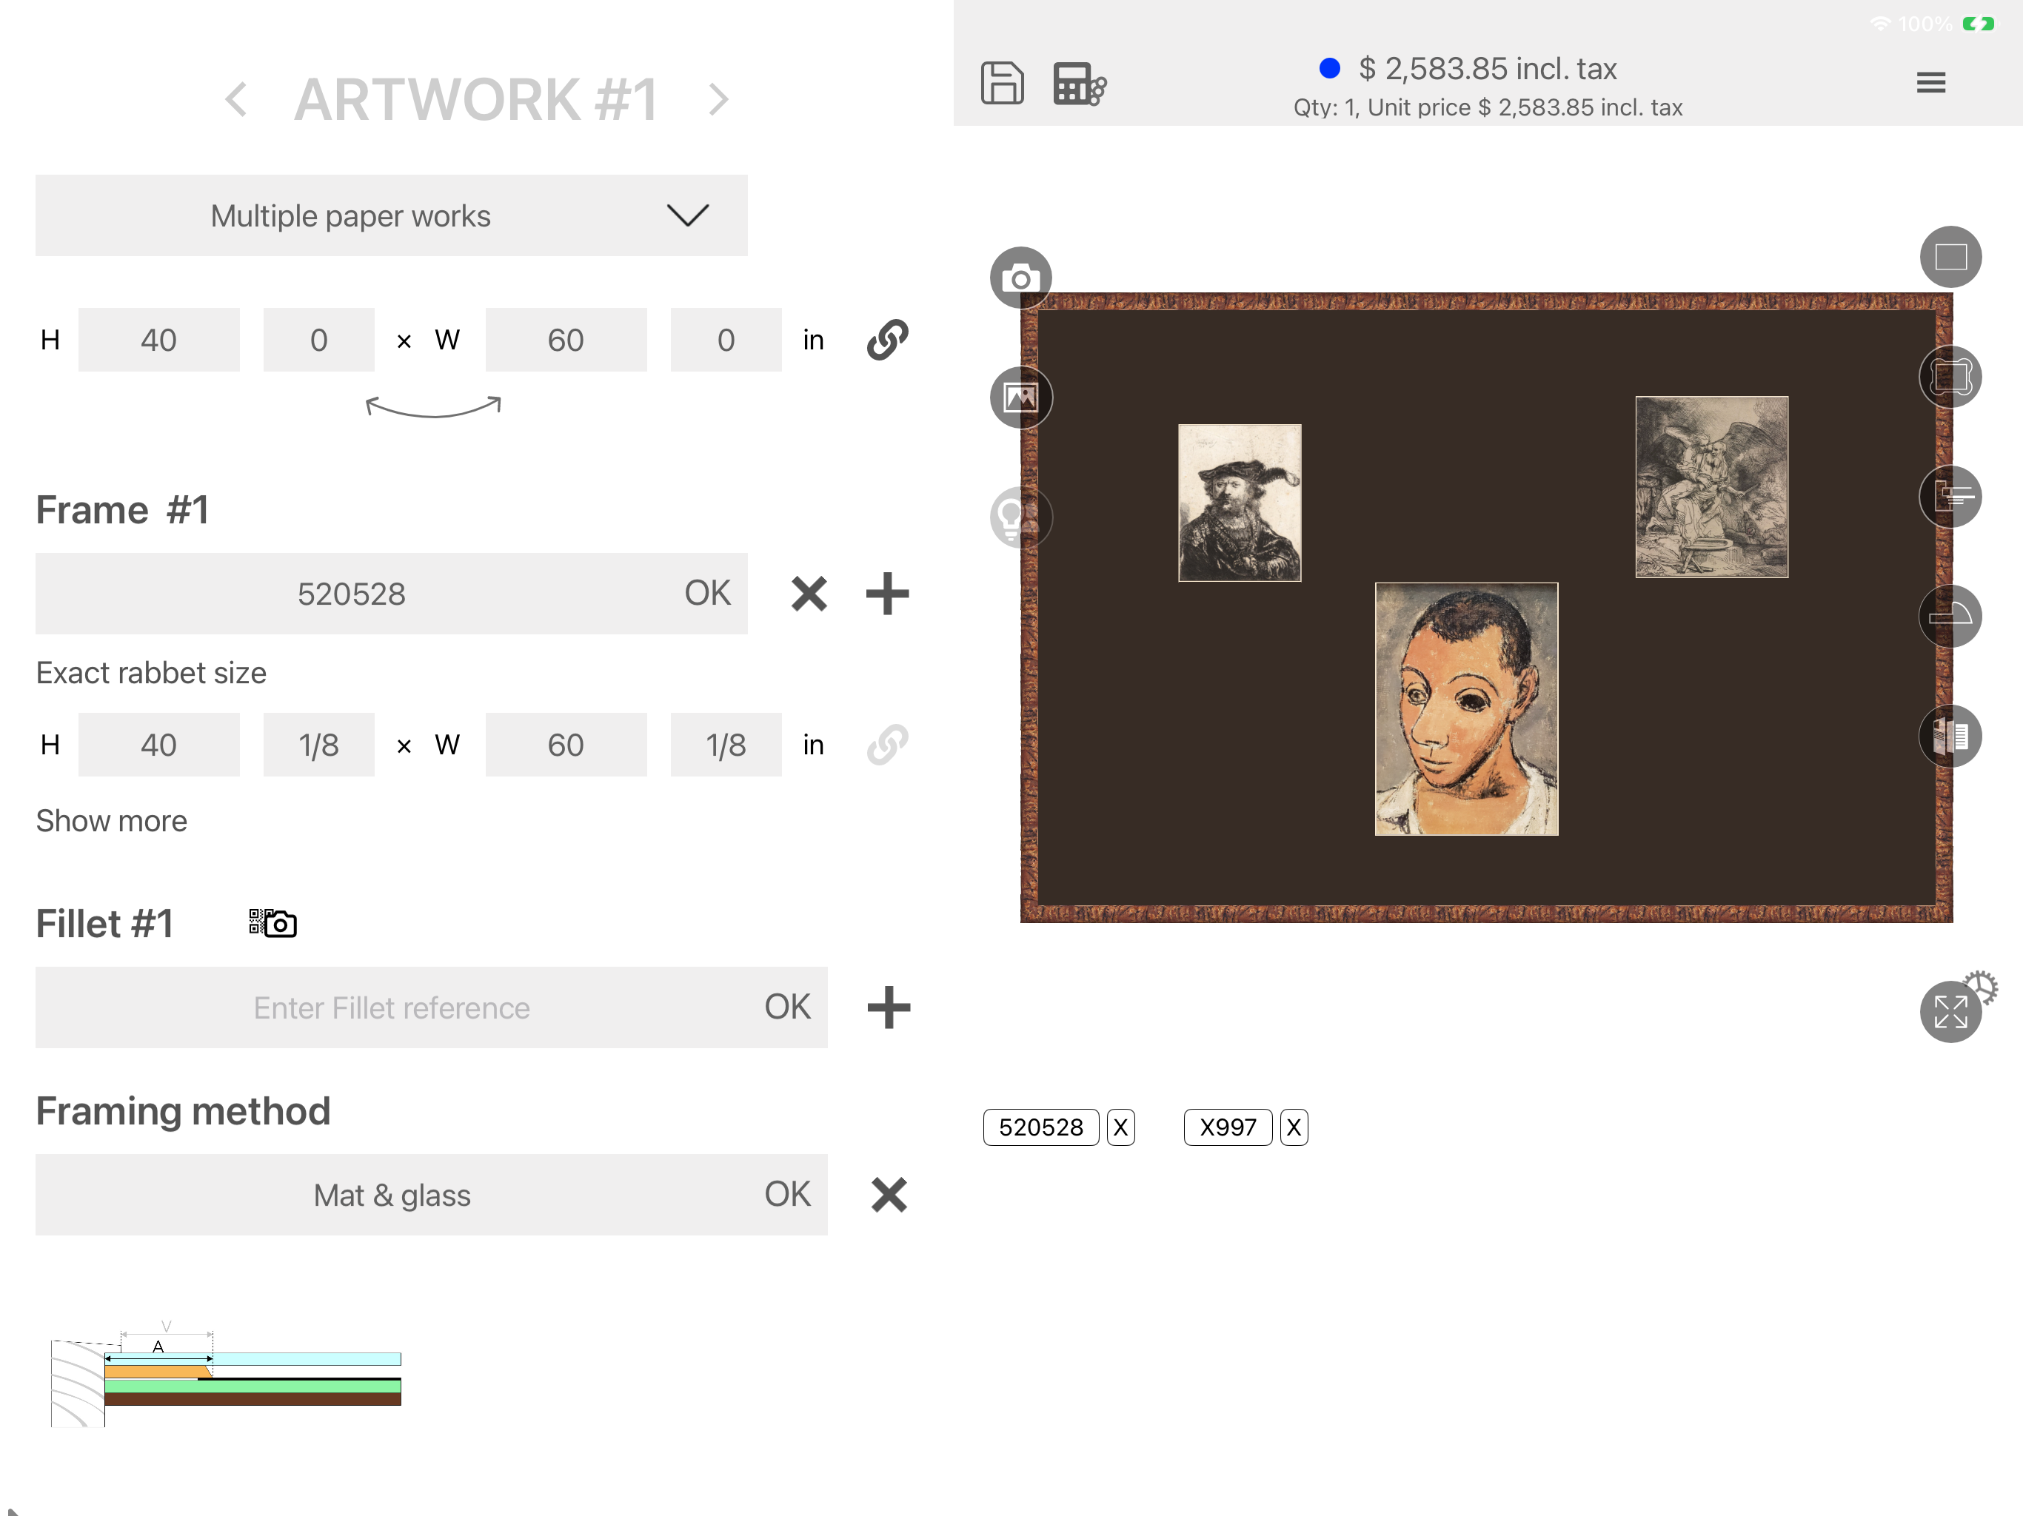Toggle the artwork dimensions link icon

887,341
